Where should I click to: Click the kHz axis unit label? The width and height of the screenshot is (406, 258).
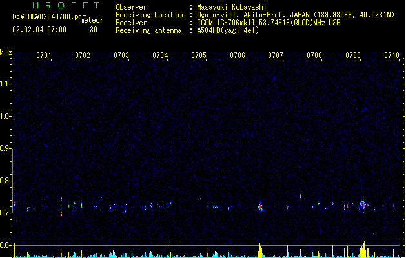pyautogui.click(x=6, y=52)
